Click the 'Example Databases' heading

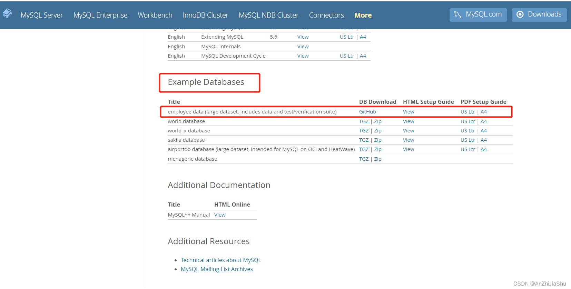pyautogui.click(x=206, y=82)
